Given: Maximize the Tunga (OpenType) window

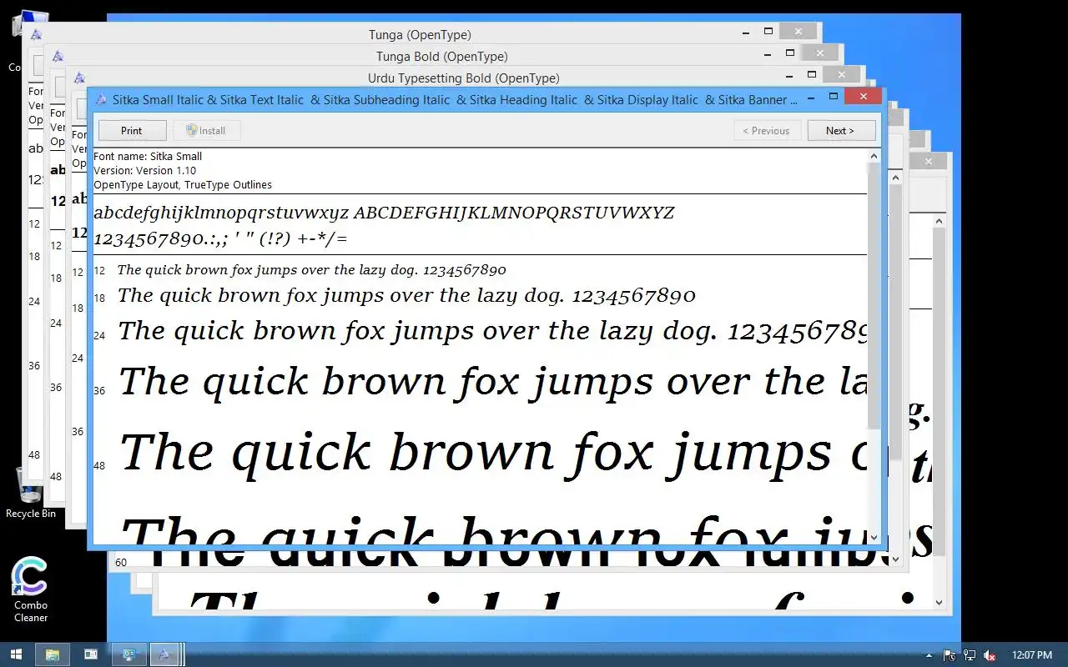Looking at the screenshot, I should (x=768, y=32).
